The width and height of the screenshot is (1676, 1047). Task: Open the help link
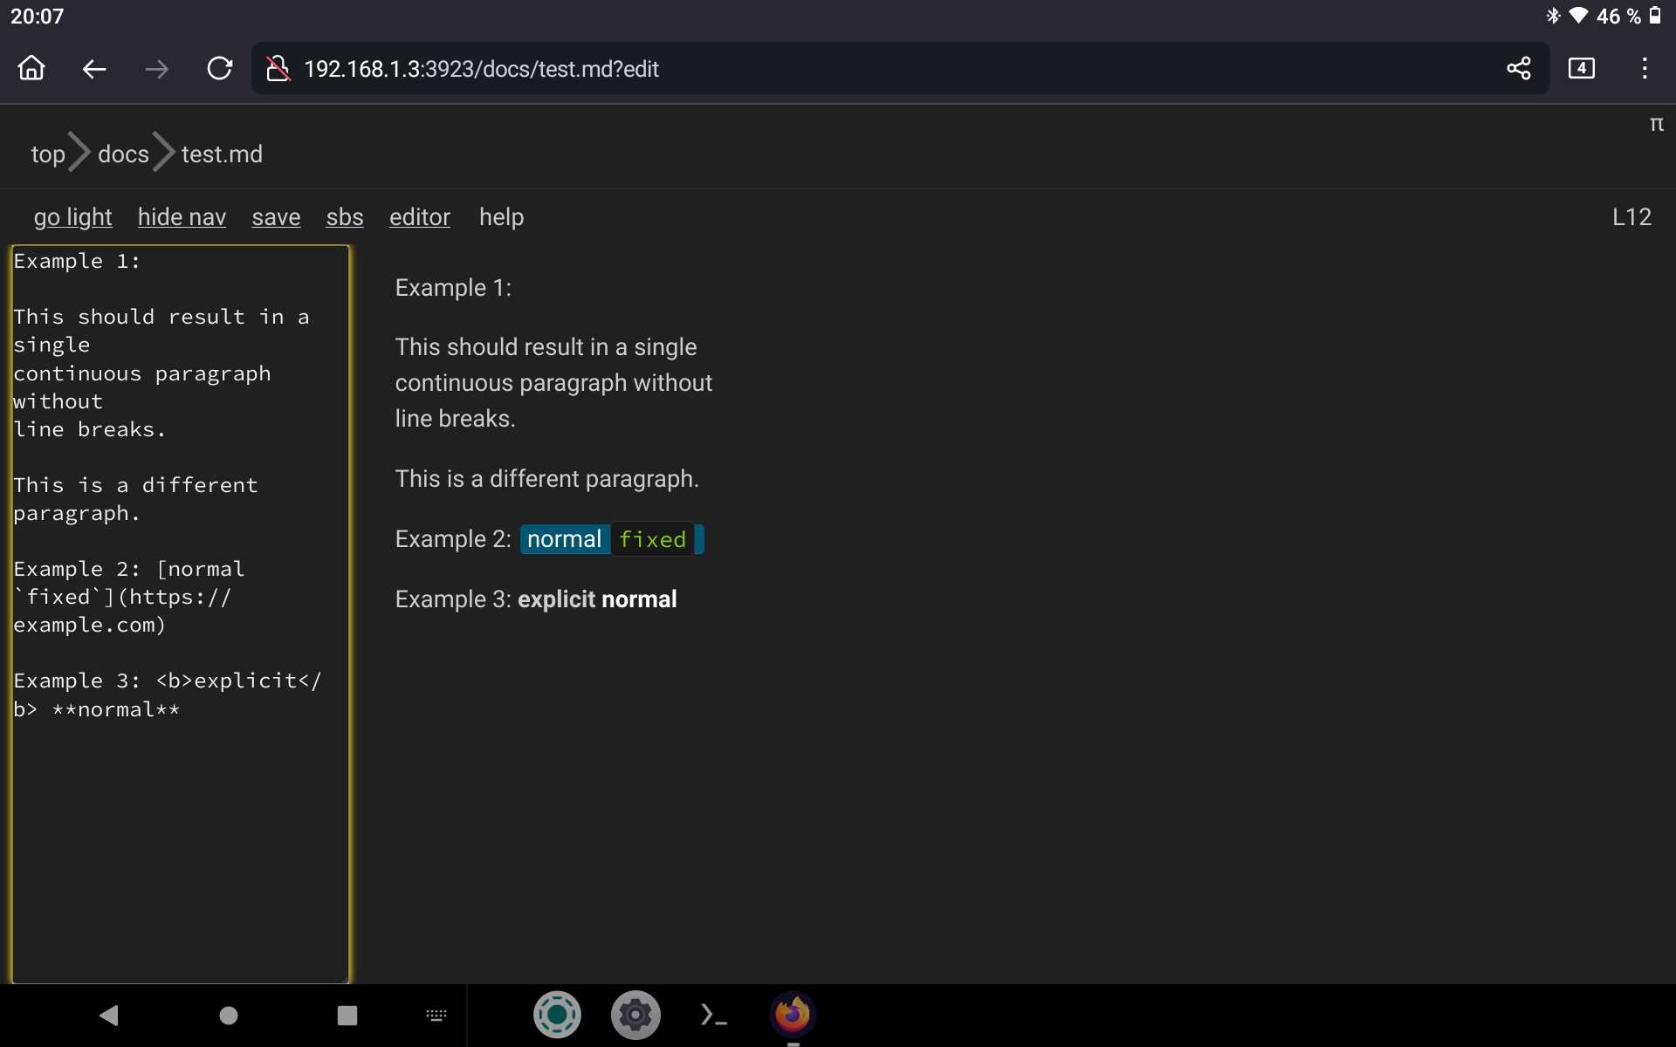tap(501, 217)
